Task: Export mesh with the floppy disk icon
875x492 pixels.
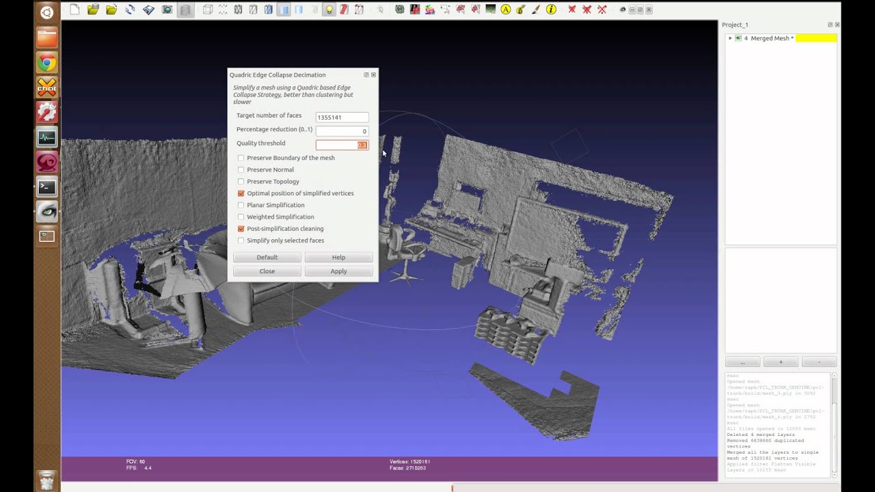Action: click(148, 10)
